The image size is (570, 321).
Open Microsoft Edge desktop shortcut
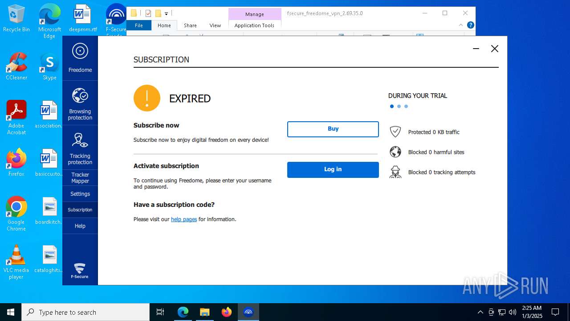click(49, 21)
